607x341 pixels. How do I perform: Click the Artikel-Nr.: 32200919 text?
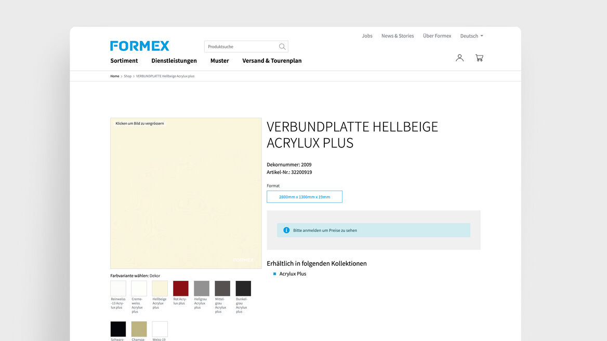[x=289, y=172]
